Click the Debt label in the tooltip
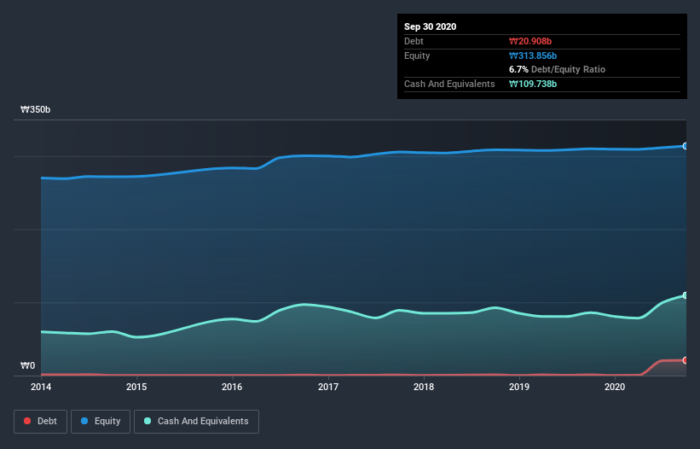The height and width of the screenshot is (449, 700). pyautogui.click(x=414, y=41)
